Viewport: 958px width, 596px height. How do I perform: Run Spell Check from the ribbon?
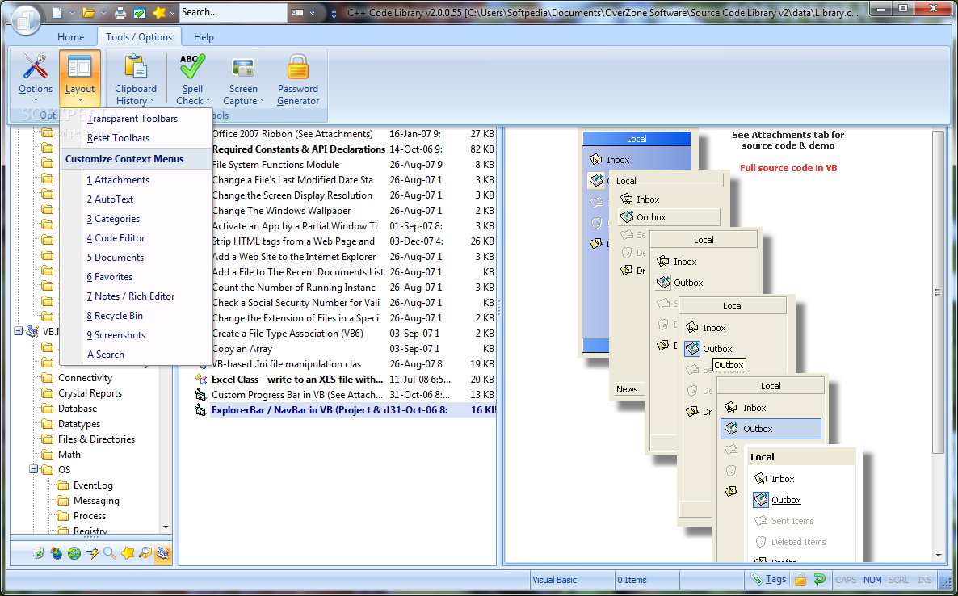(192, 79)
